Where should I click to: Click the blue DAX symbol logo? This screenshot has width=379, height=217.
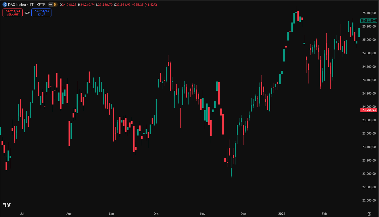pos(5,4)
